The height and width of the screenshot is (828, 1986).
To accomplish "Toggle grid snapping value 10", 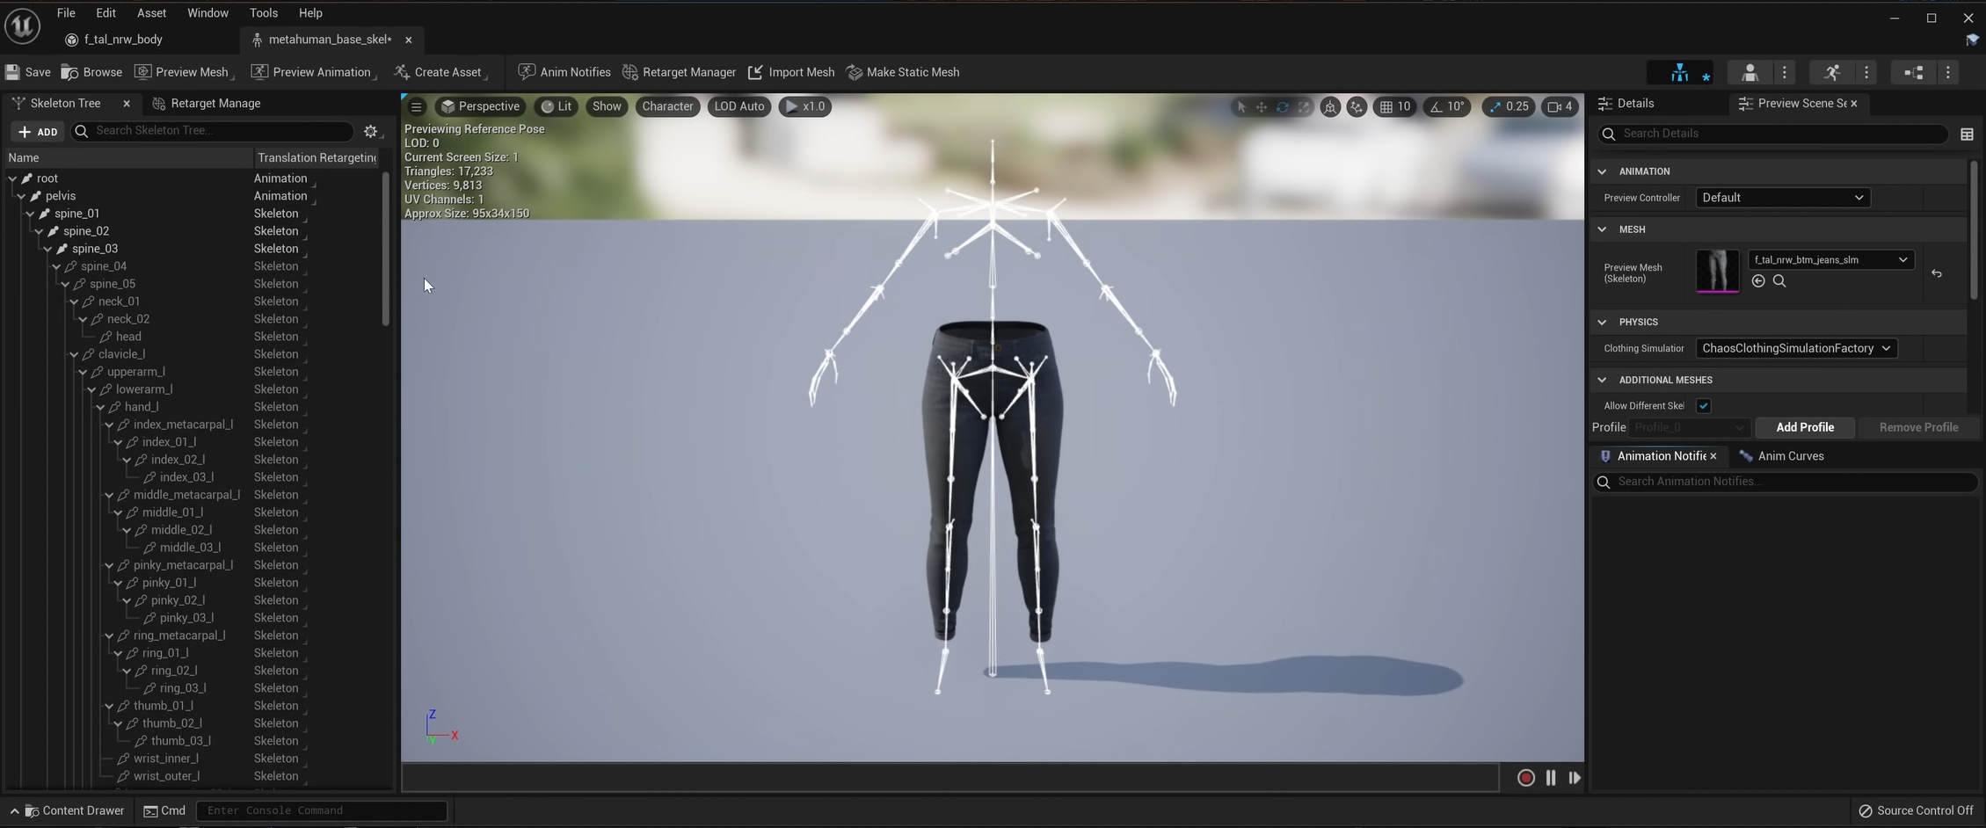I will coord(1395,106).
